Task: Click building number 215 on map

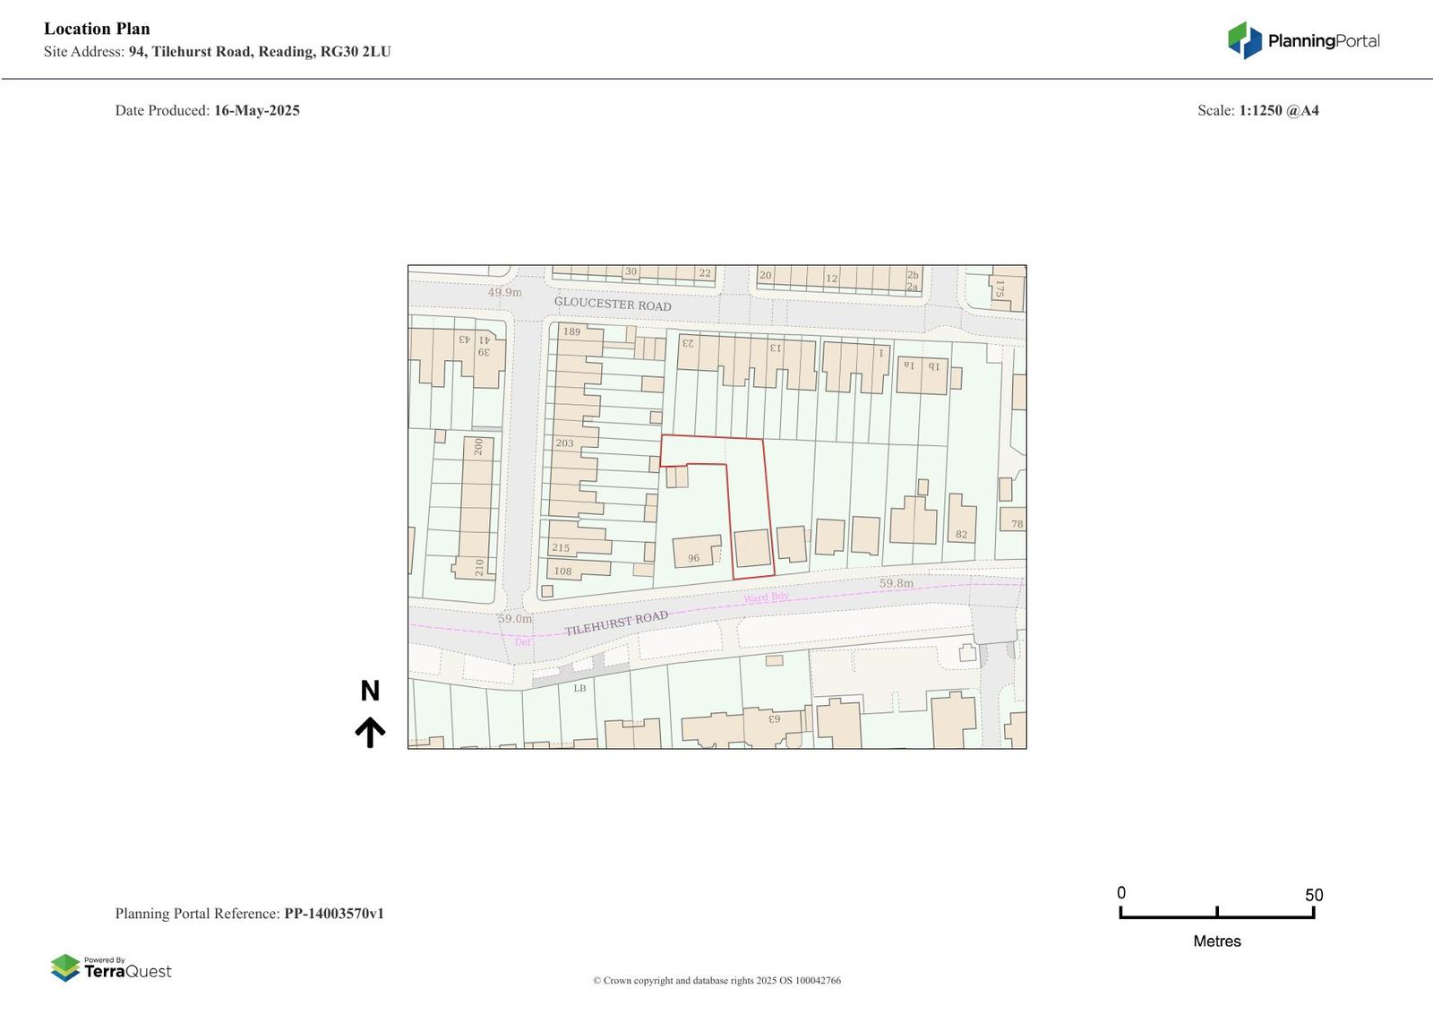Action: [561, 548]
